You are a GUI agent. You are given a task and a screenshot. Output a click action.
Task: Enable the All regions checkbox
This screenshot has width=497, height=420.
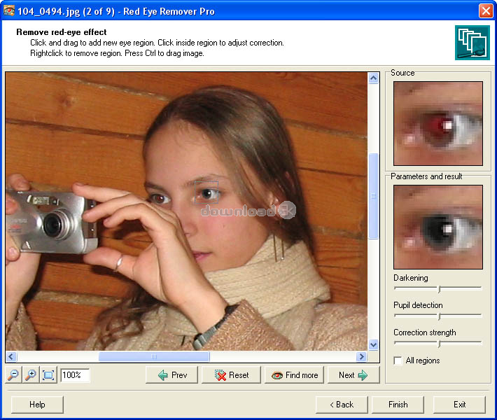point(398,360)
